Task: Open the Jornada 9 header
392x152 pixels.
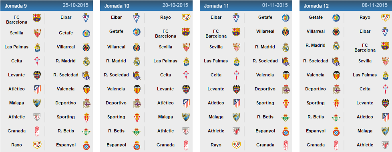Action: click(x=46, y=6)
